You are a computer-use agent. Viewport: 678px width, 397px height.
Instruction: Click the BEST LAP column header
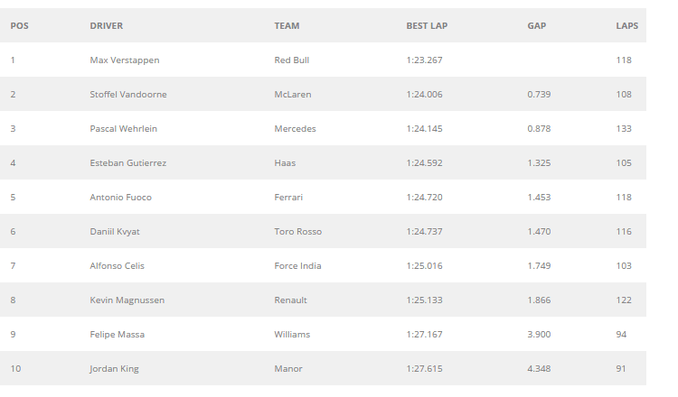click(427, 26)
